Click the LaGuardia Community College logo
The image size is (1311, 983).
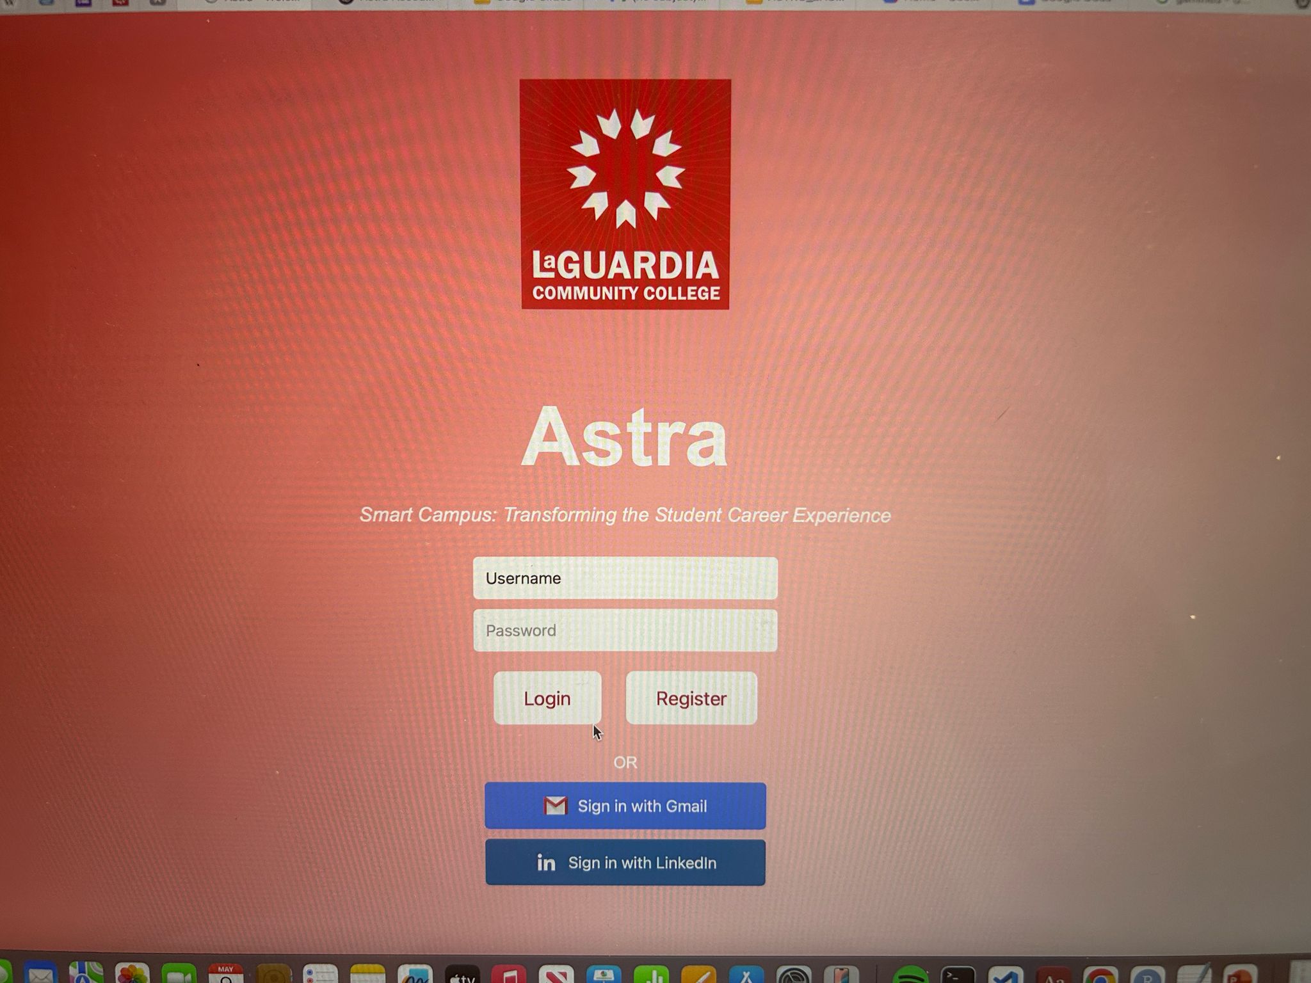[x=625, y=194]
